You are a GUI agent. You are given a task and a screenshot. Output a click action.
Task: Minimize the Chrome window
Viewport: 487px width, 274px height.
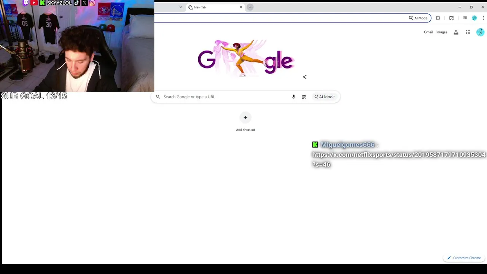coord(460,7)
